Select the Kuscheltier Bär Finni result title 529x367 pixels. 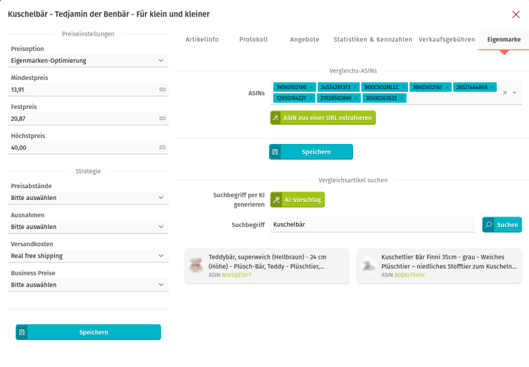pos(449,261)
